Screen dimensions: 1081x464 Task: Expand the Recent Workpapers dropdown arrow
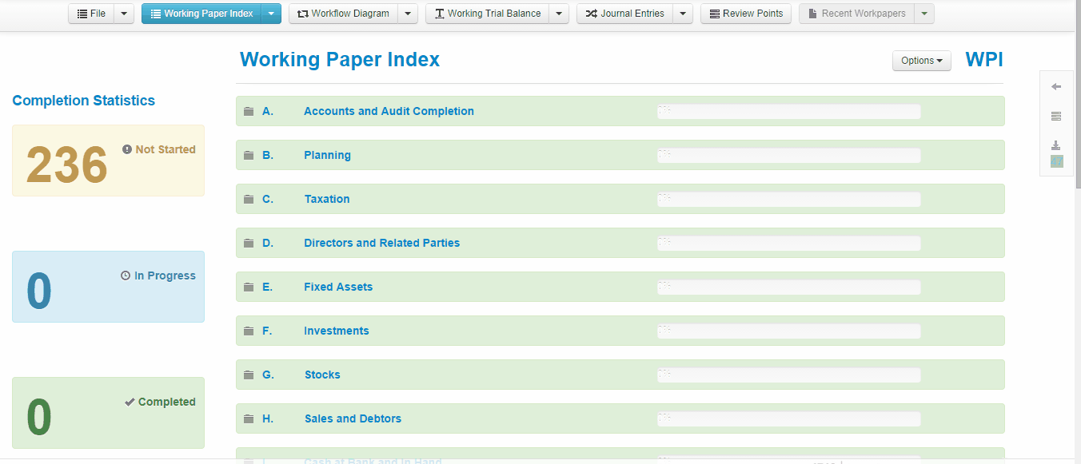pyautogui.click(x=924, y=14)
